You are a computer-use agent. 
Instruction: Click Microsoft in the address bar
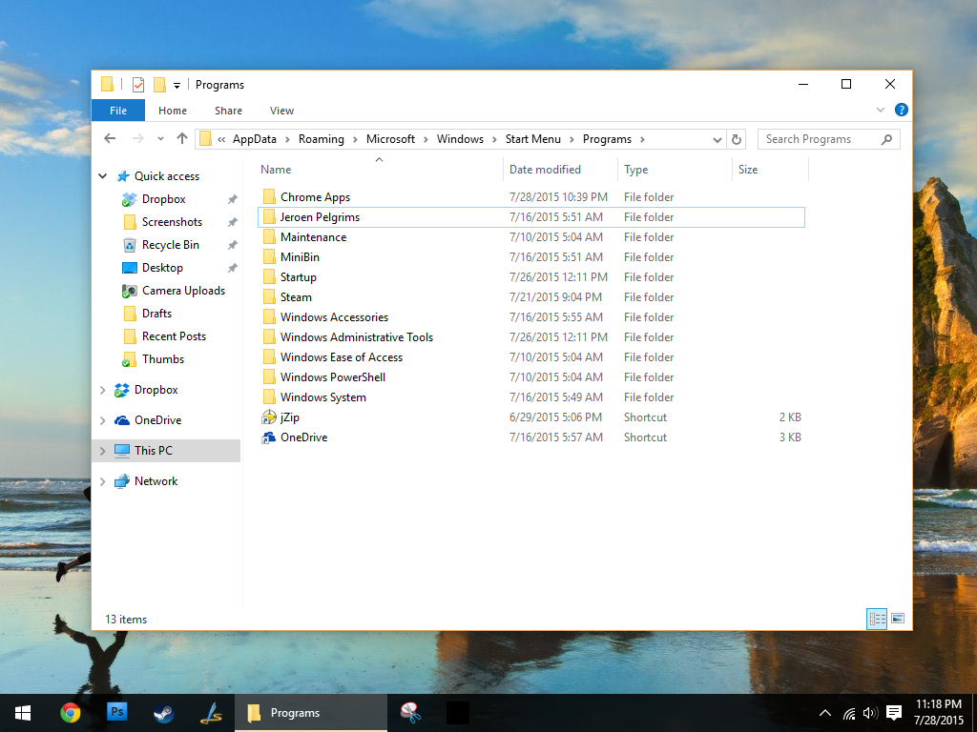(x=390, y=139)
